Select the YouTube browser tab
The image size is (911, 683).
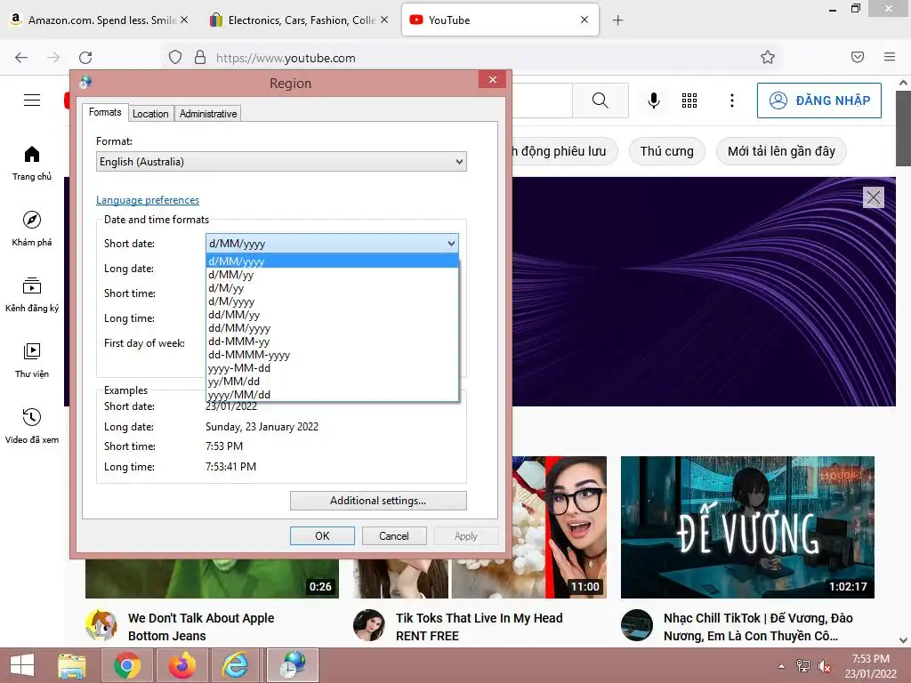[x=500, y=20]
